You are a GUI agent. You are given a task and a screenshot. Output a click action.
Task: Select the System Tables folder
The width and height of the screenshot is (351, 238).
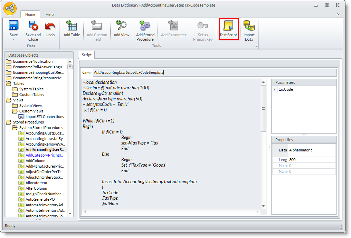click(x=31, y=89)
